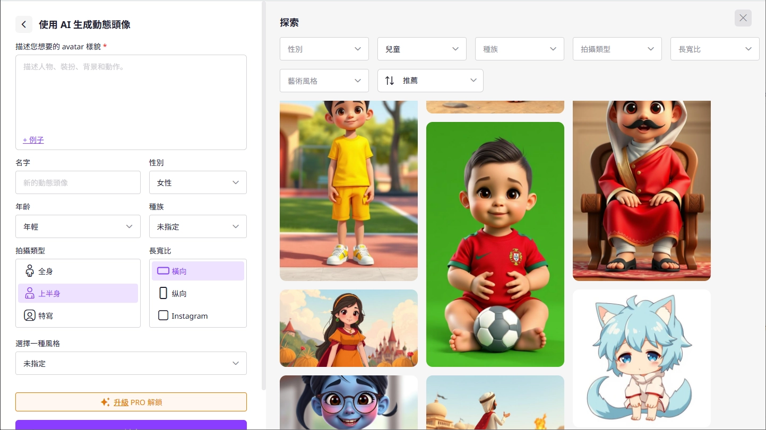Select the blue-faced character with glasses thumbnail
The image size is (766, 430).
click(349, 403)
